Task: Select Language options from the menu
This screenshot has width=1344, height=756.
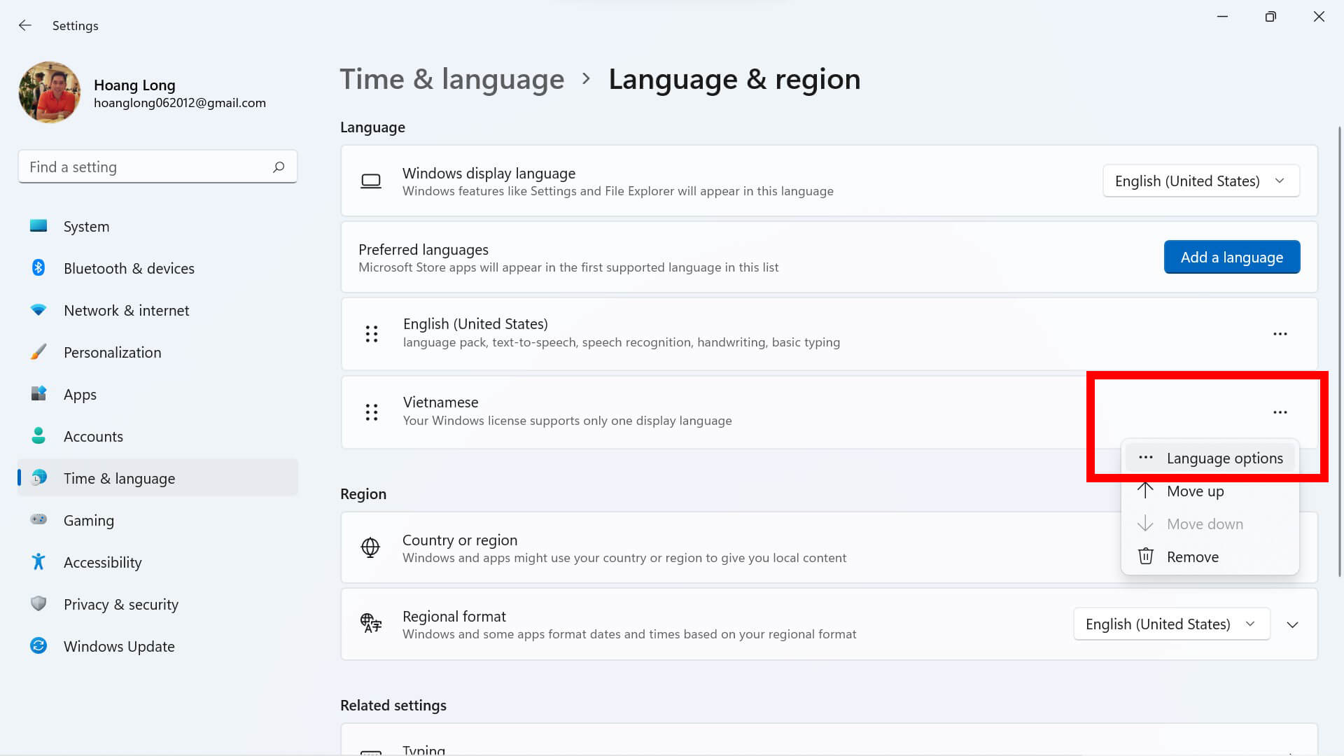Action: click(1210, 458)
